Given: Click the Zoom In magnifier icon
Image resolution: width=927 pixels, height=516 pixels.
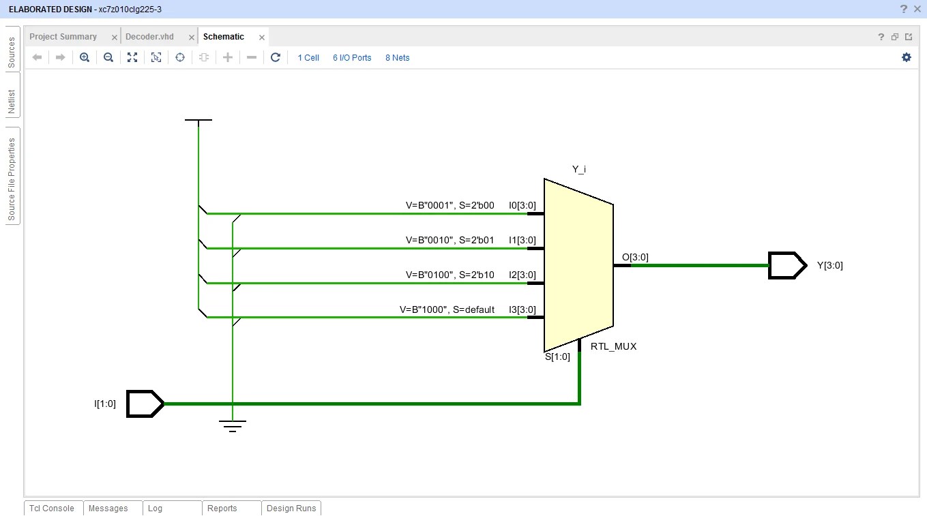Looking at the screenshot, I should tap(85, 58).
